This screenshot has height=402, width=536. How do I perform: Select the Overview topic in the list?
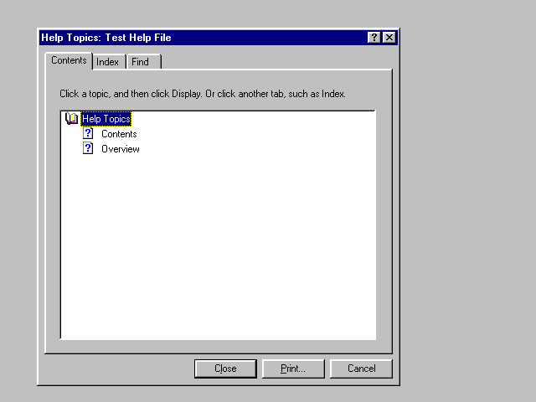[x=121, y=149]
